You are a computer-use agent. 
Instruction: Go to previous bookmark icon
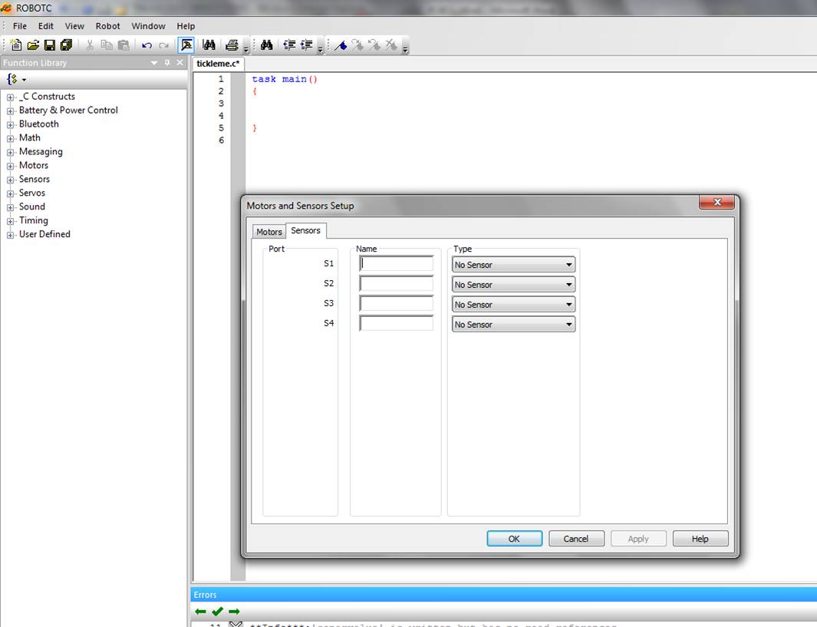374,45
